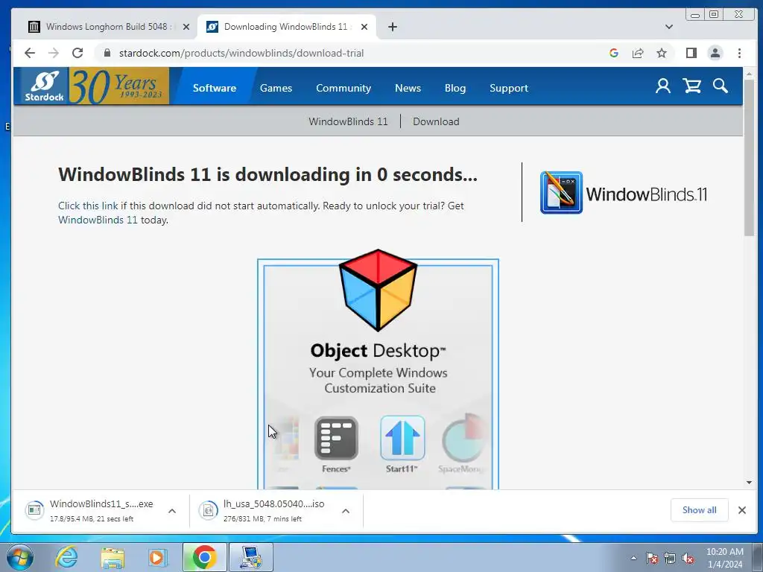Screen dimensions: 763x572
Task: Toggle the Chrome side panel icon
Action: (x=691, y=53)
